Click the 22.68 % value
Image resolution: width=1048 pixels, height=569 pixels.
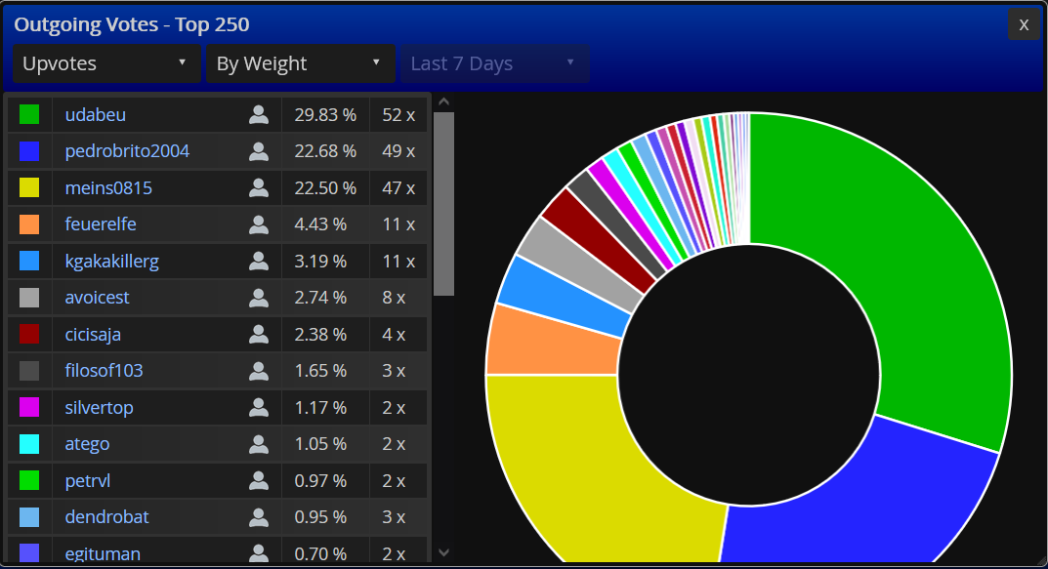pyautogui.click(x=325, y=151)
